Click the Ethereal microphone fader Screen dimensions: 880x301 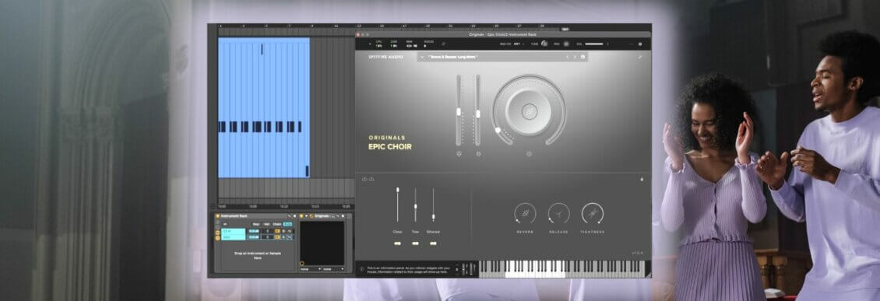pyautogui.click(x=433, y=205)
